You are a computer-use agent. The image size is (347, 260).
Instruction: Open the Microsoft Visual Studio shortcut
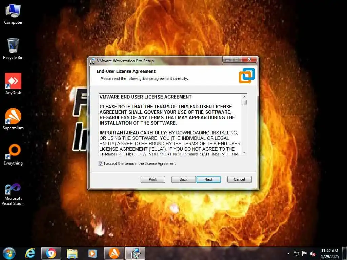pos(13,194)
